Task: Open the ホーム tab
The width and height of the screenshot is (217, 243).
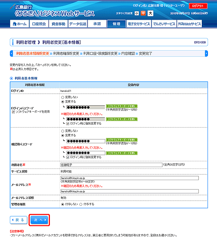Action: pyautogui.click(x=19, y=24)
